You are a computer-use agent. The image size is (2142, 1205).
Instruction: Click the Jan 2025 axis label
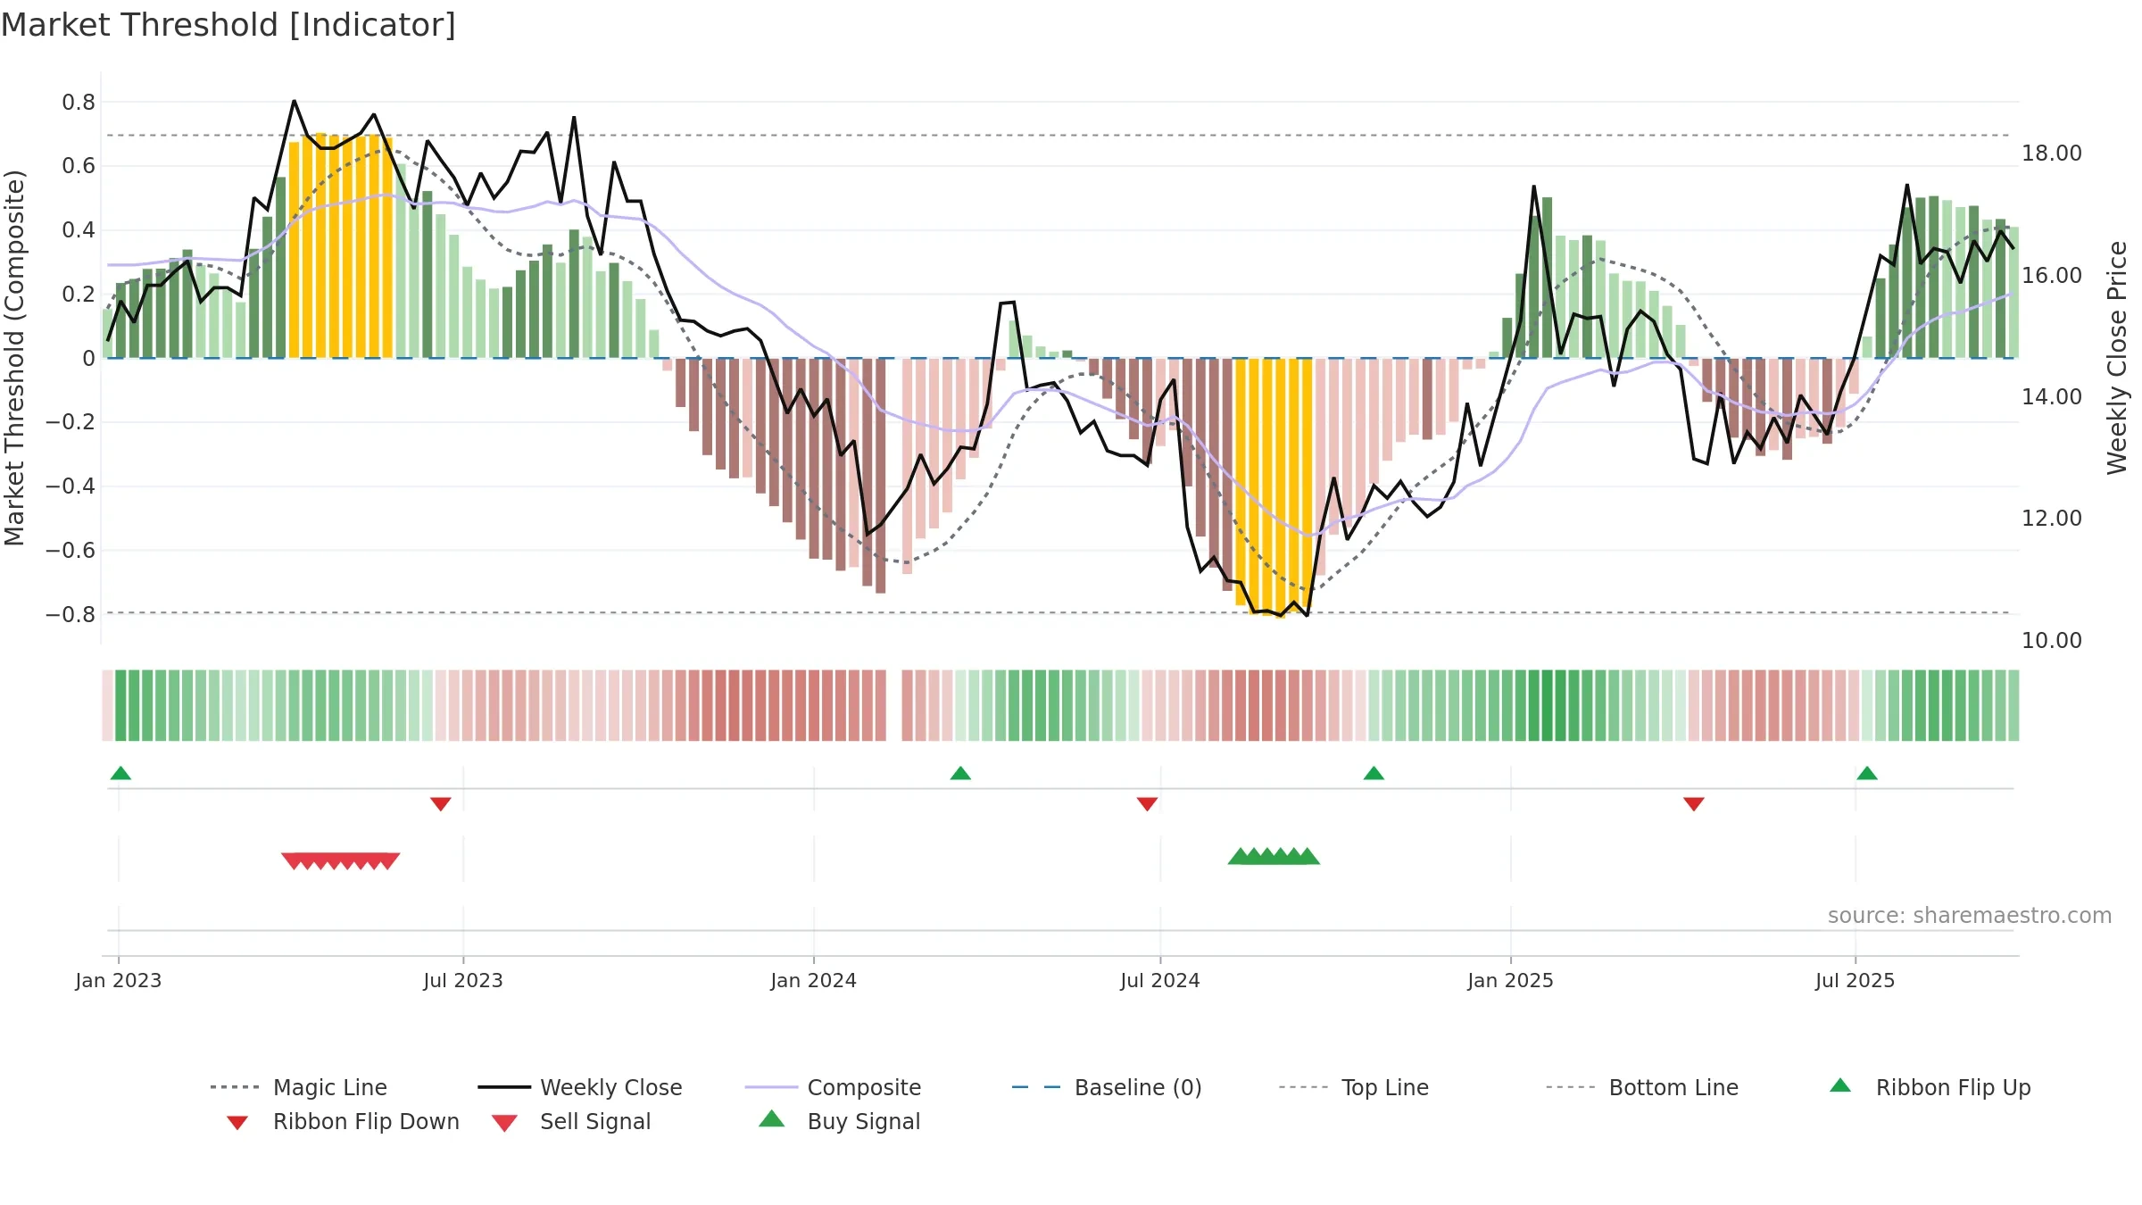1511,980
